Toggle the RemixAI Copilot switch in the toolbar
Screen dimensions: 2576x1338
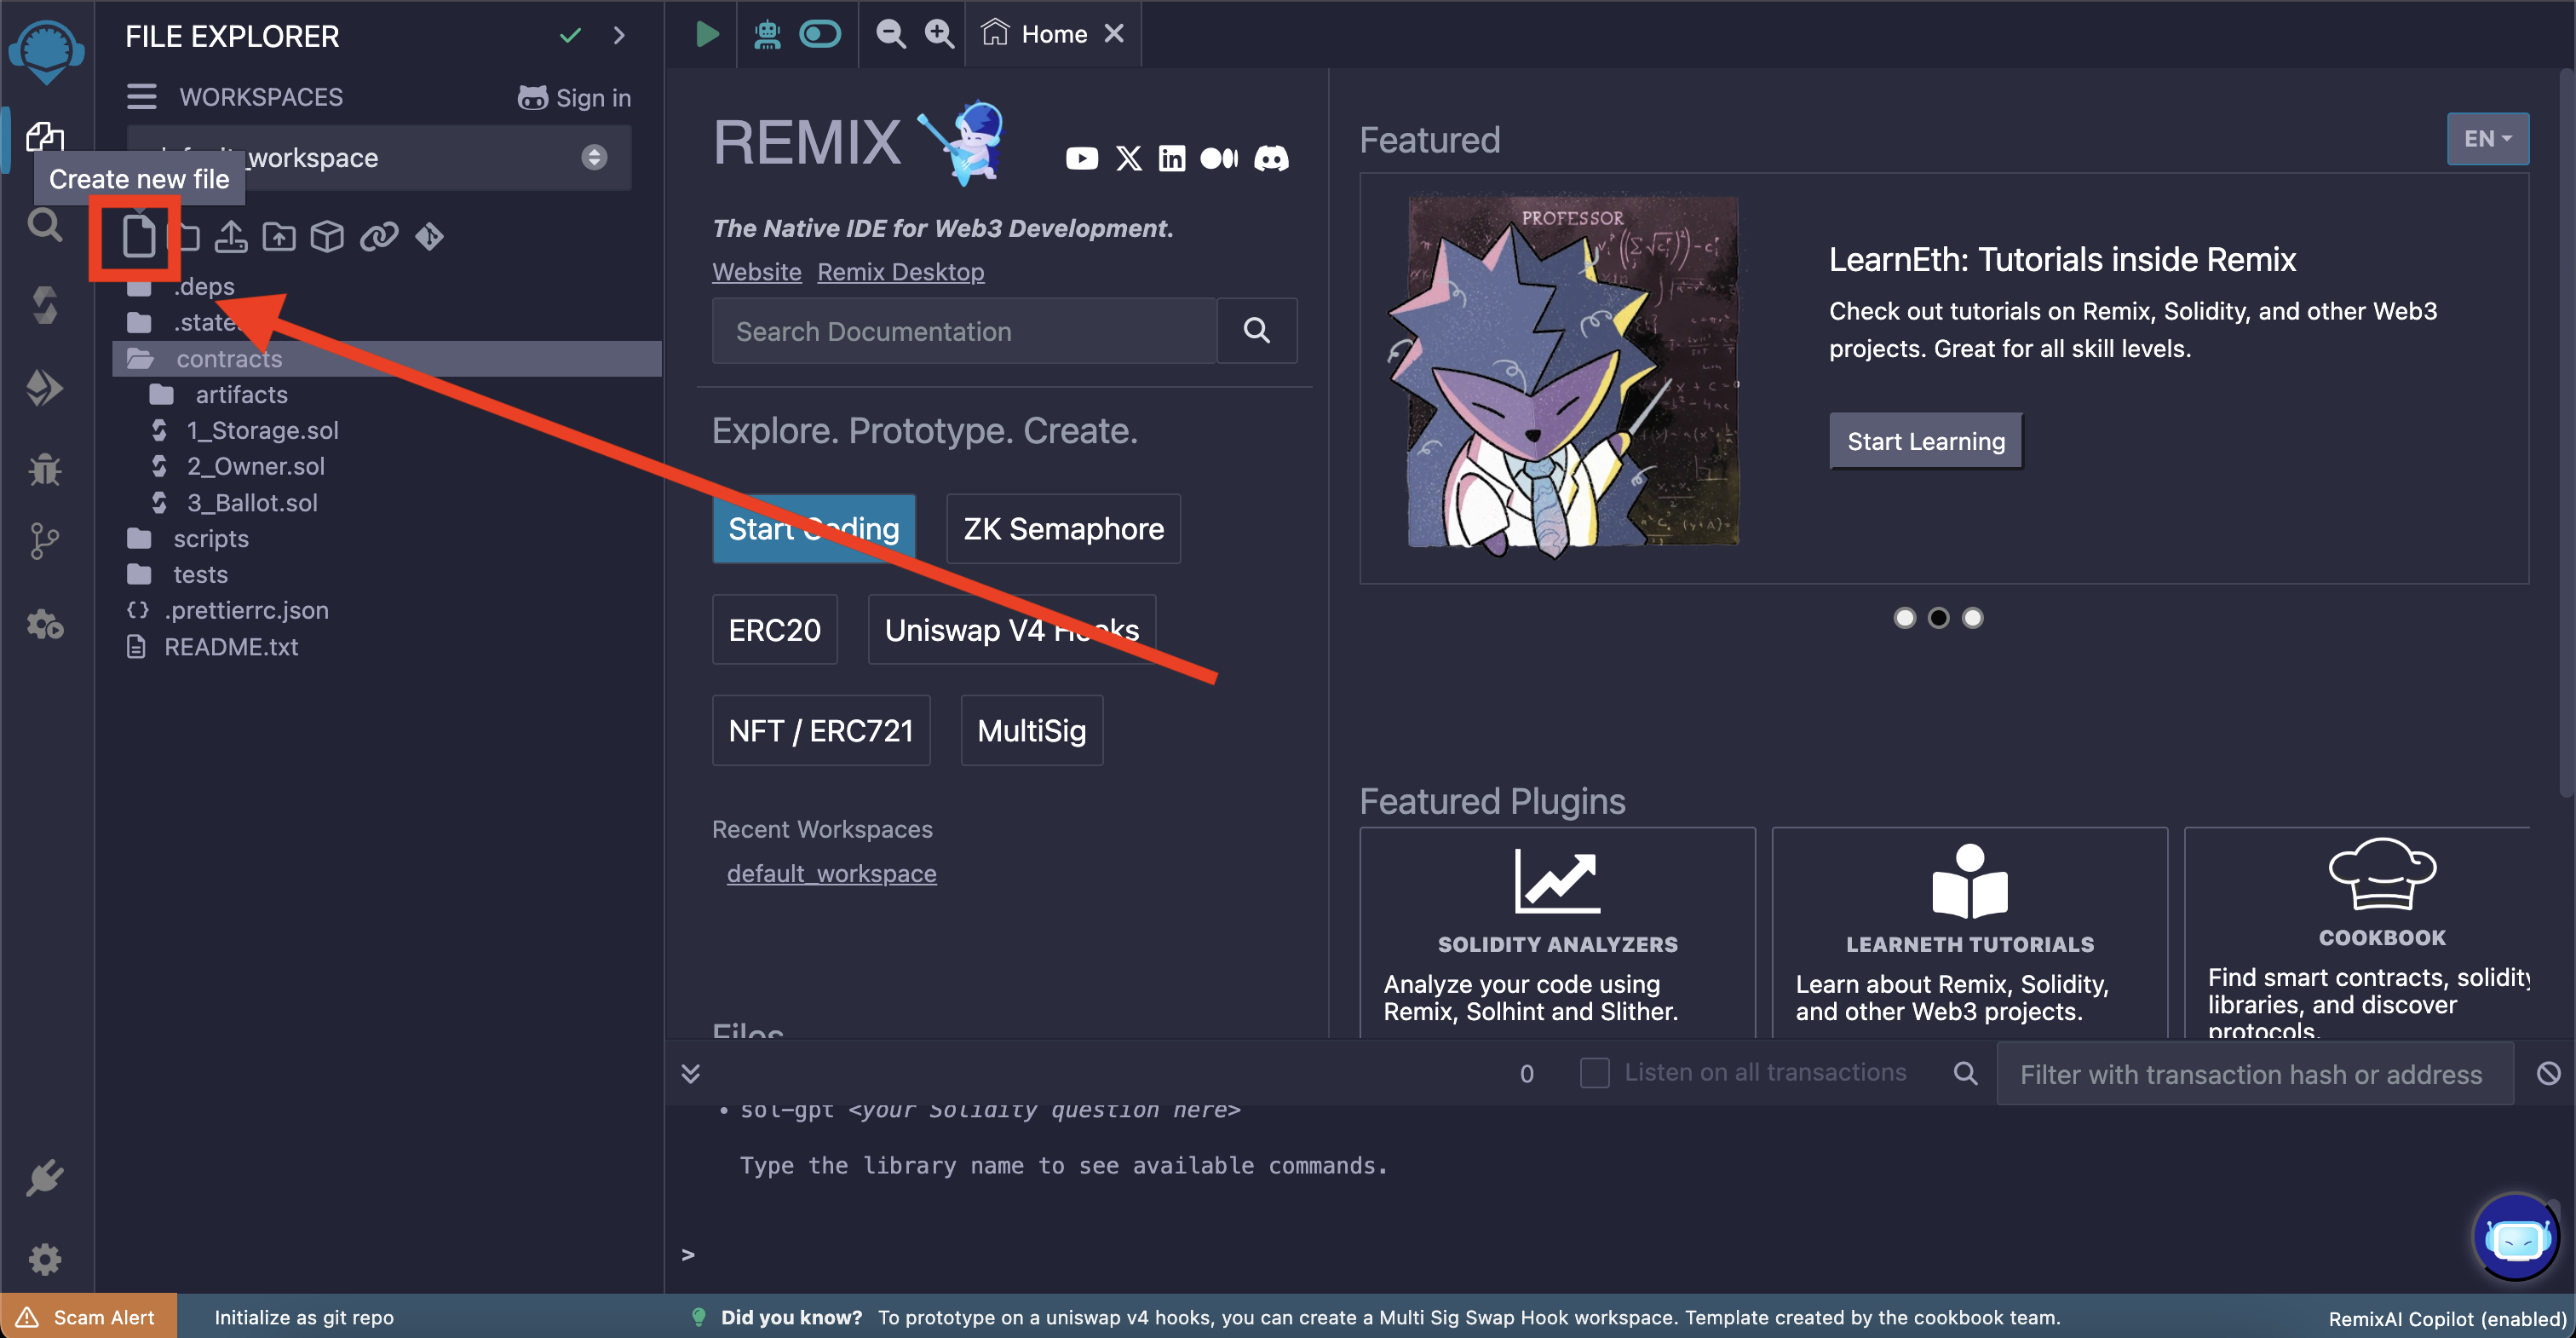point(820,33)
